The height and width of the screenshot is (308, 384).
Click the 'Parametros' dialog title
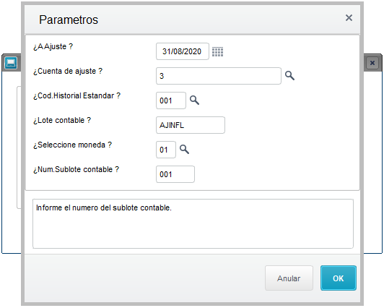(x=69, y=20)
